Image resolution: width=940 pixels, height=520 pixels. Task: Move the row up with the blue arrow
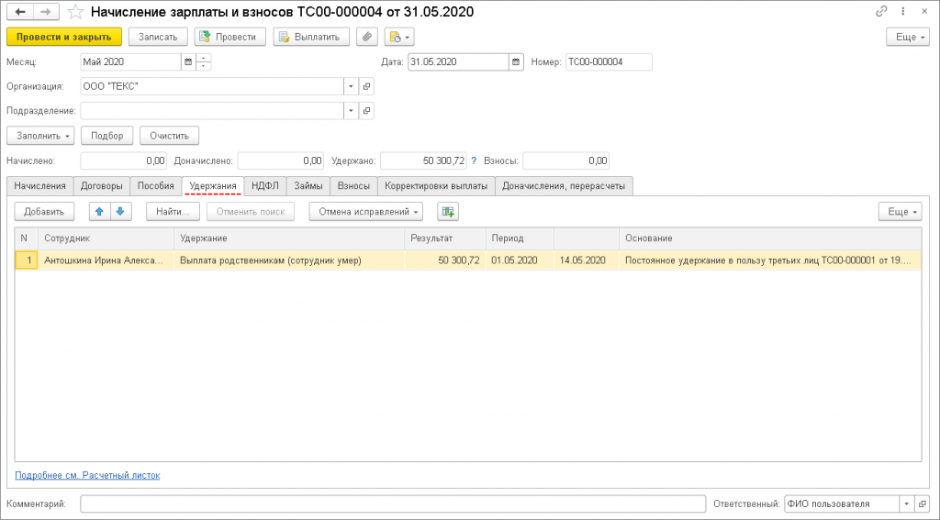(x=100, y=212)
